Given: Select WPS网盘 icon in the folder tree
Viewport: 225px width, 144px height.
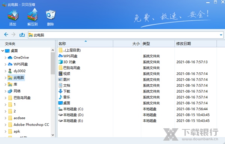Looking at the screenshot, I should pos(10,64).
